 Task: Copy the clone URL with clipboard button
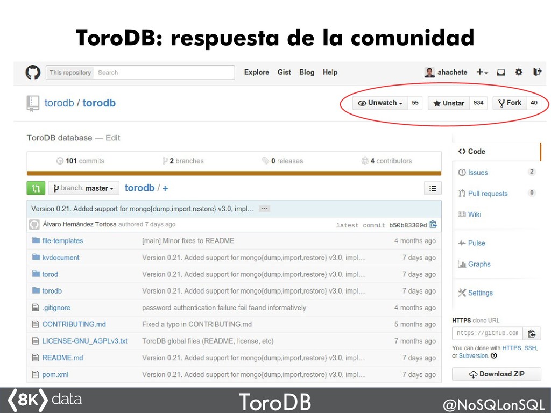coord(532,333)
